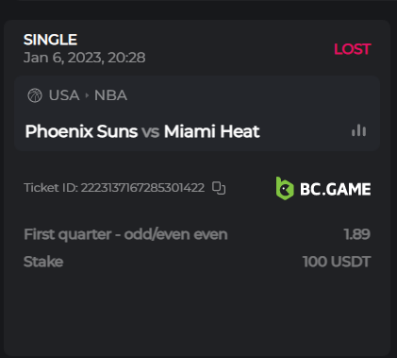Viewport: 397px width, 358px height.
Task: Click the First quarter odd/even market
Action: [125, 234]
